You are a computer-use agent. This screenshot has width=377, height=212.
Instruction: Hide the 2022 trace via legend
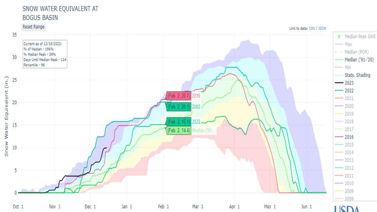[349, 91]
